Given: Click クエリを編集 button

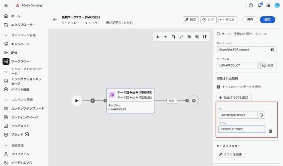Looking at the screenshot, I should coord(231,154).
